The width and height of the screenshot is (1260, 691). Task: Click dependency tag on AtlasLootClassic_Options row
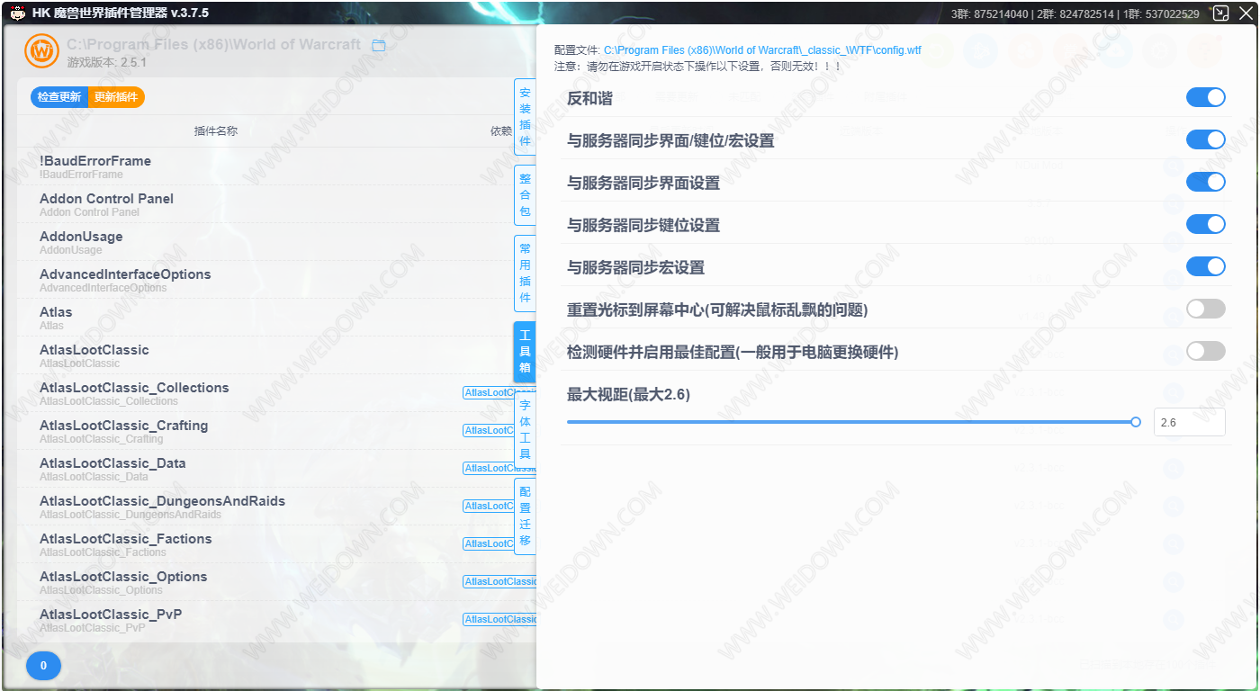click(499, 582)
